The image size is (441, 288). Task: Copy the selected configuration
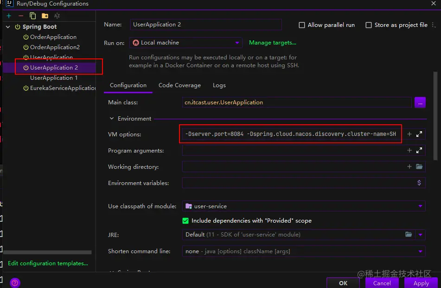[32, 16]
